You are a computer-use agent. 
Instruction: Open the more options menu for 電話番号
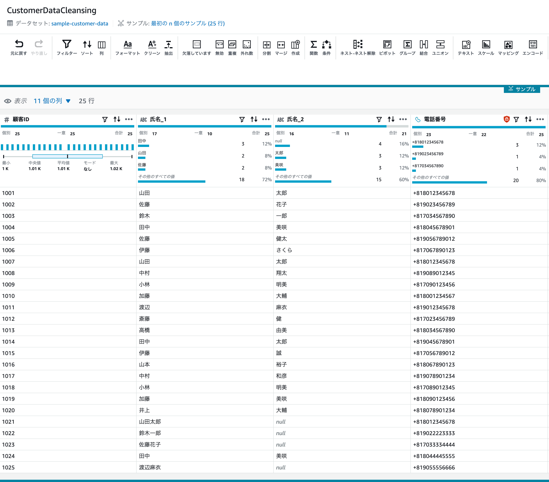coord(540,119)
